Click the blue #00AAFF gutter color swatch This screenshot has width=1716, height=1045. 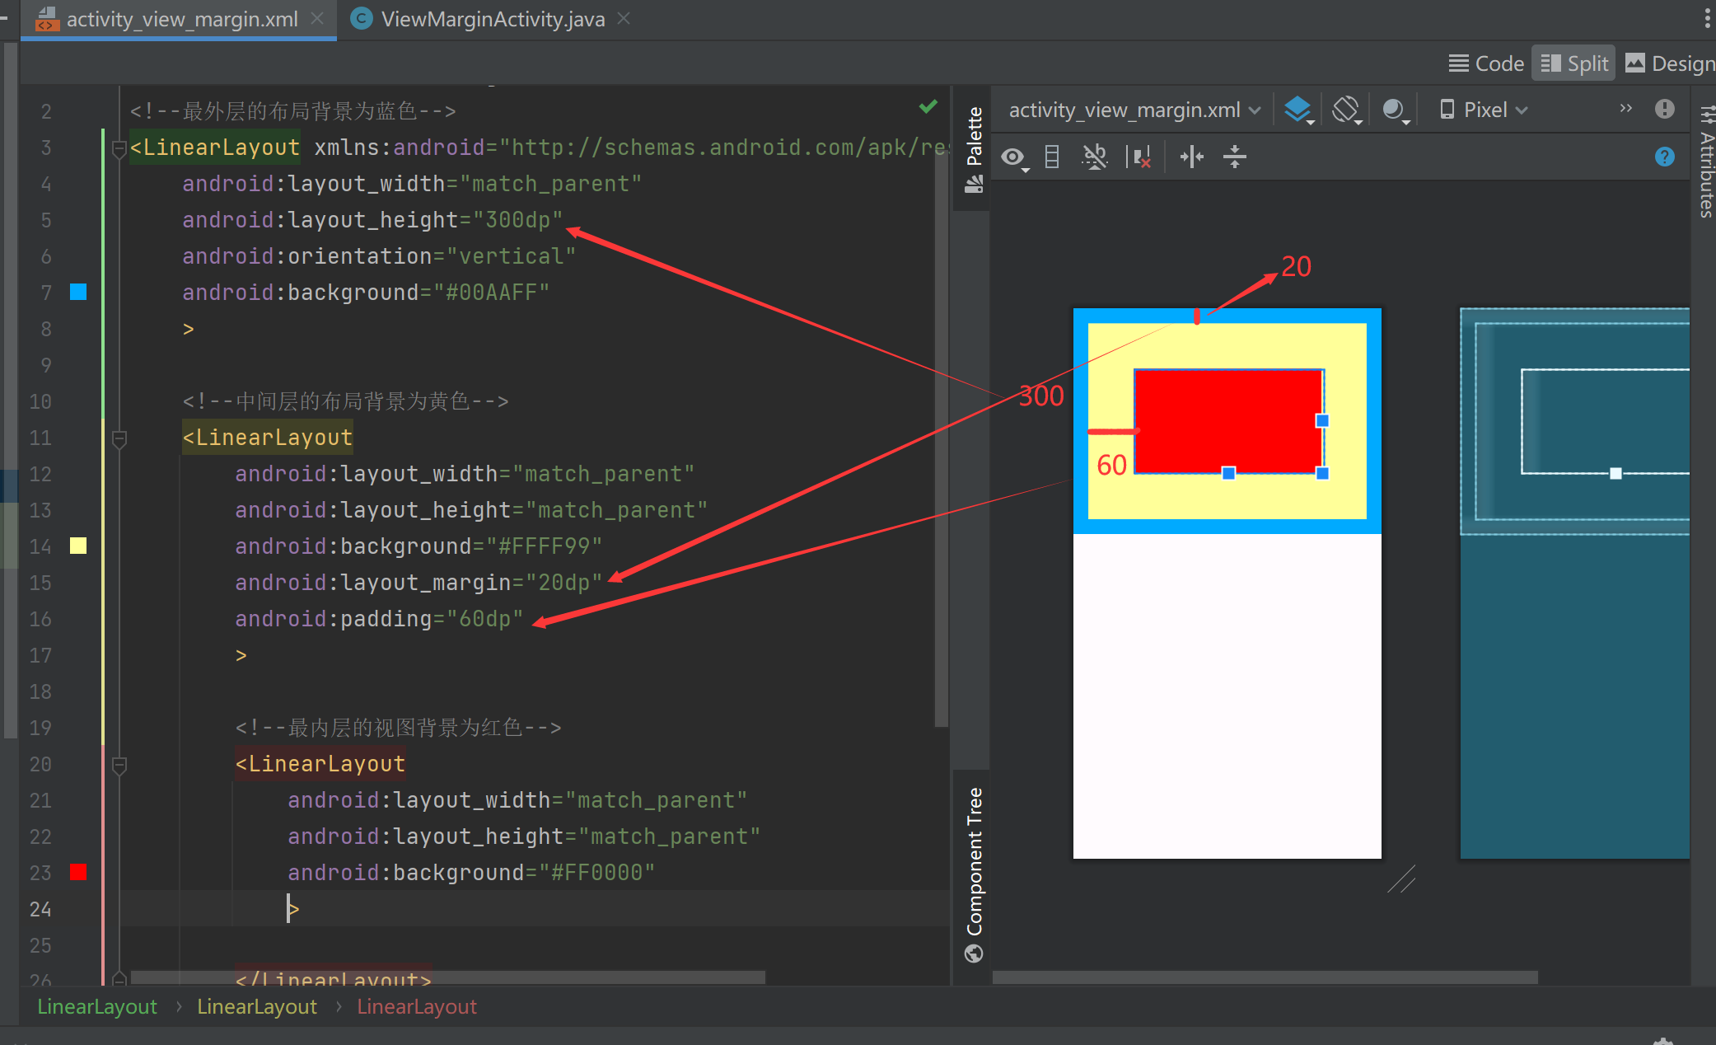tap(78, 292)
